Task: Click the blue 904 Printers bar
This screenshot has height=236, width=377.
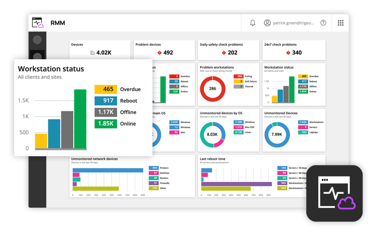Action: click(108, 170)
